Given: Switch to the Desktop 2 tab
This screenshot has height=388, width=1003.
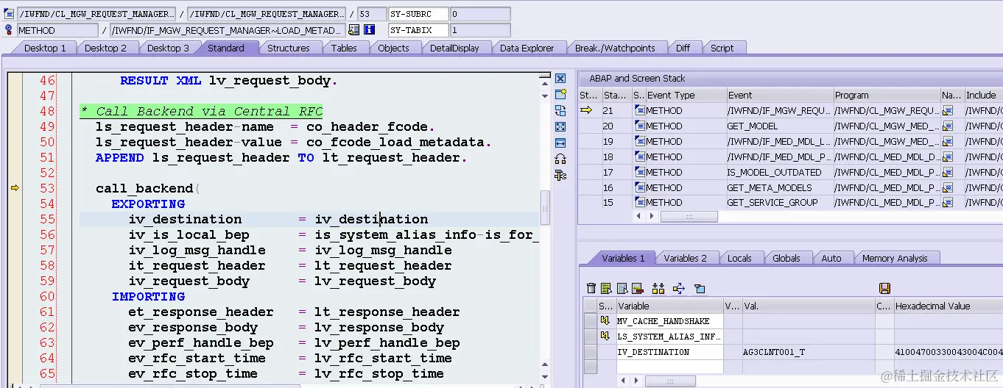Looking at the screenshot, I should tap(105, 48).
